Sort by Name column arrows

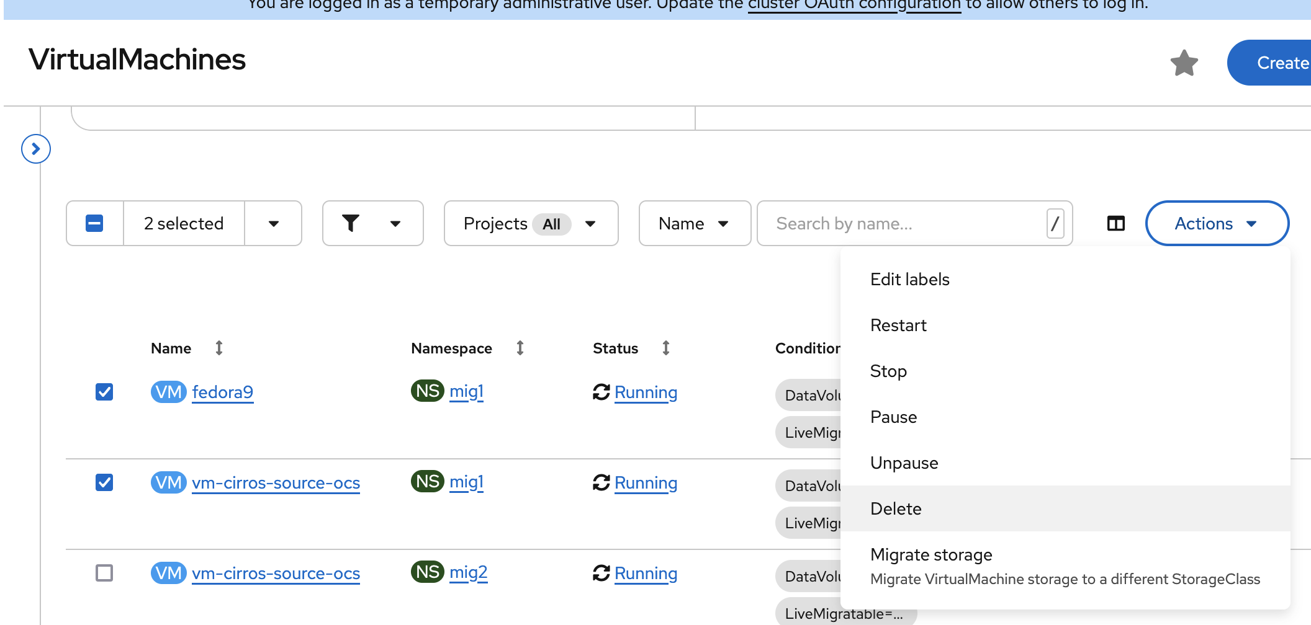click(218, 348)
